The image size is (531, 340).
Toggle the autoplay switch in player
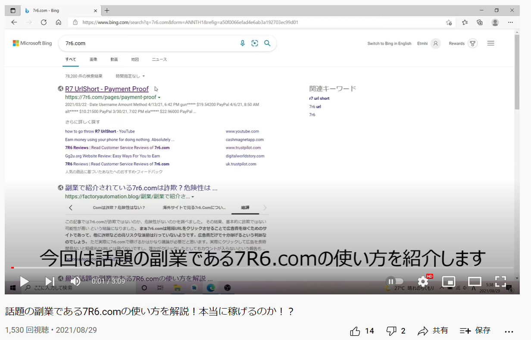click(x=394, y=281)
